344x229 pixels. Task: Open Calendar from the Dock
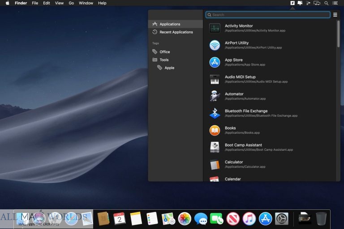click(120, 218)
